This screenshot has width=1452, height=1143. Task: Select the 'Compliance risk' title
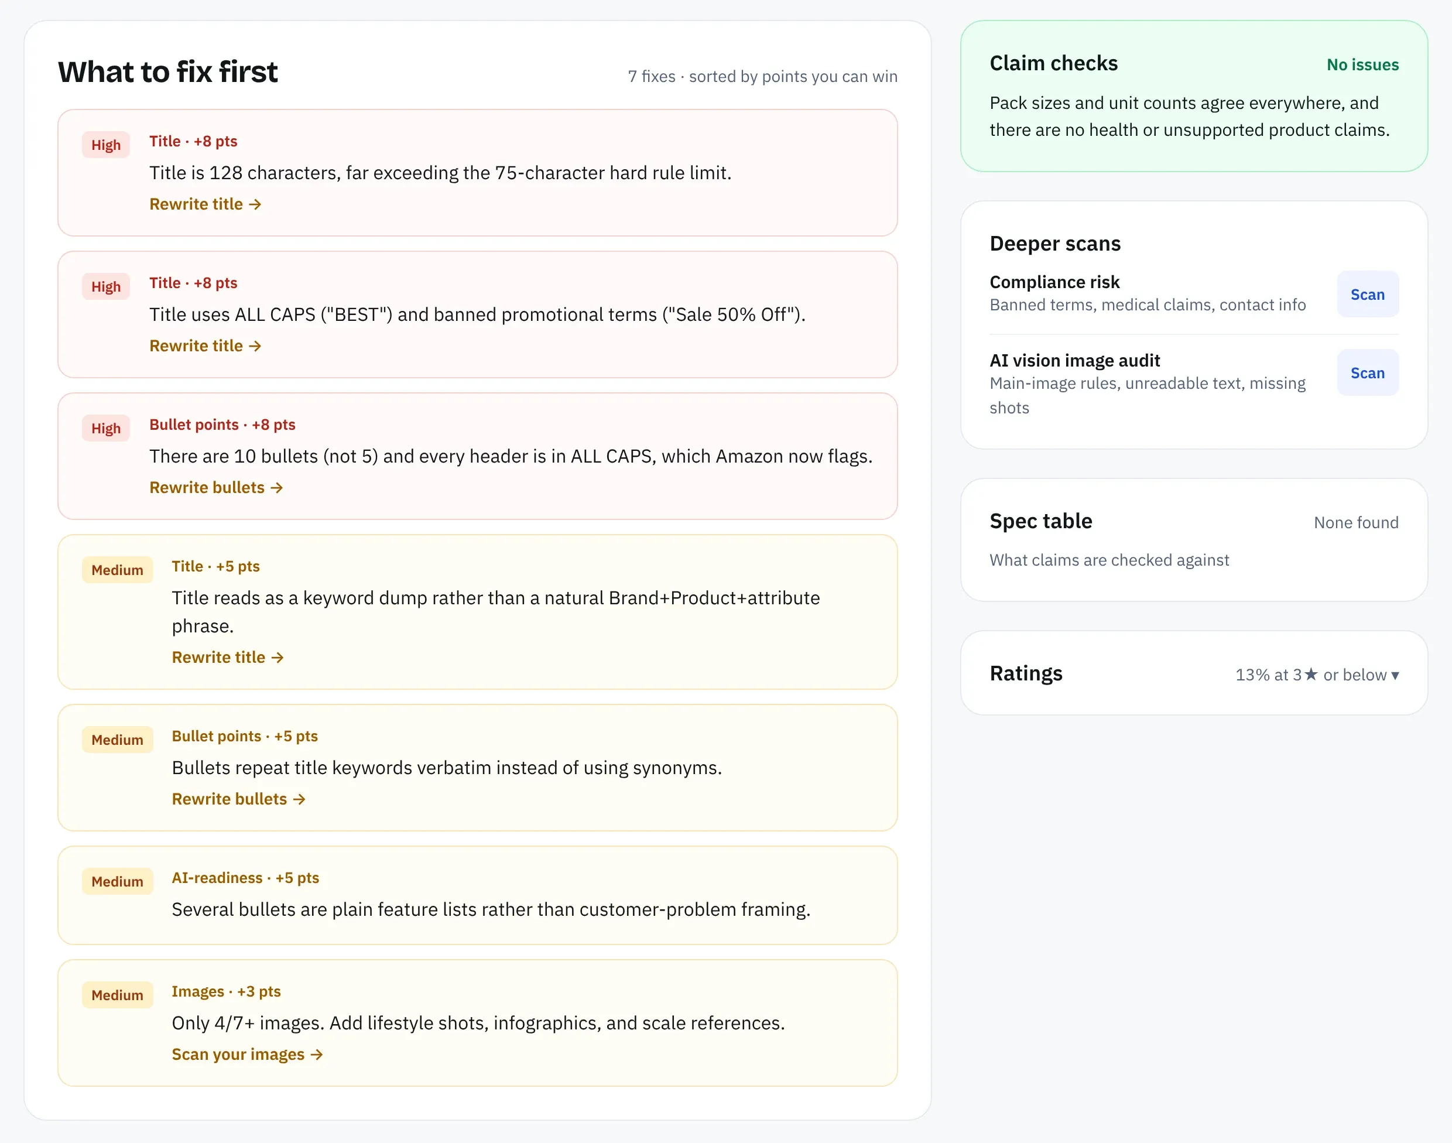tap(1054, 282)
